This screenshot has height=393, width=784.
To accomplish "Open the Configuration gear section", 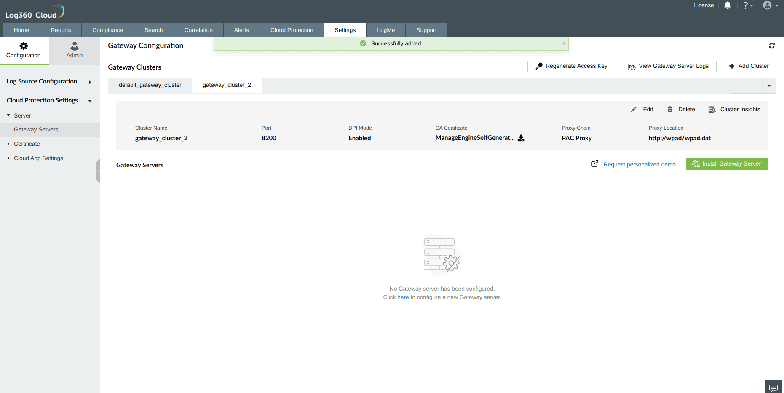I will coord(24,51).
